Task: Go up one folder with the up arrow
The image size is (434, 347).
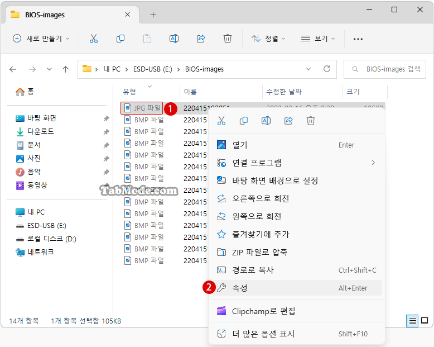Action: coord(65,69)
